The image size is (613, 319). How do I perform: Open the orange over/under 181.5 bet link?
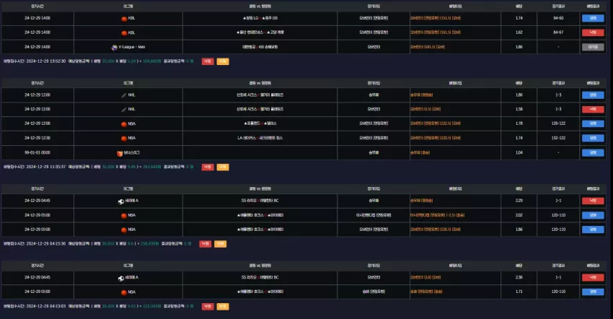click(428, 47)
